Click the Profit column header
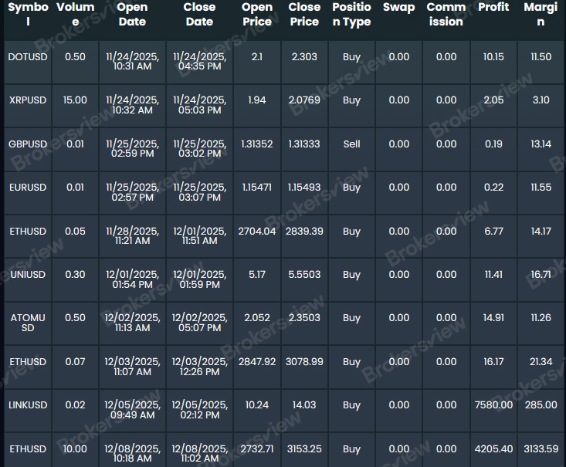 pos(493,7)
